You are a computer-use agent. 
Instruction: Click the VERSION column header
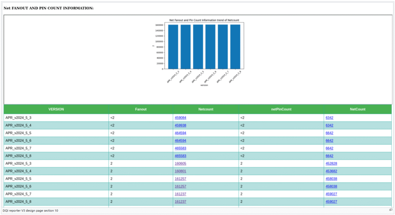click(56, 109)
